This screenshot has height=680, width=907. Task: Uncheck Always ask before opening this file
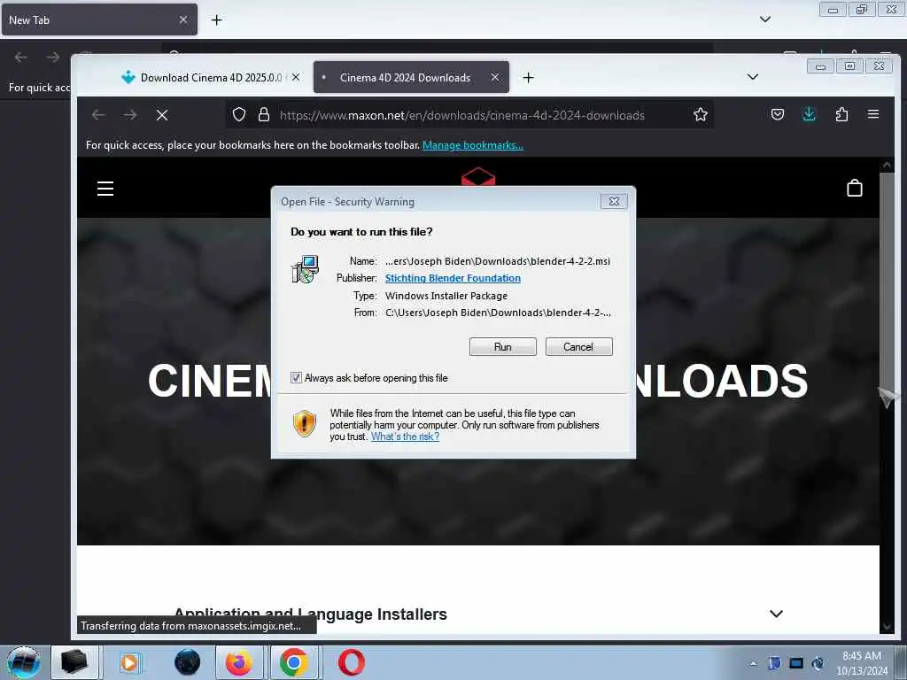(x=296, y=377)
